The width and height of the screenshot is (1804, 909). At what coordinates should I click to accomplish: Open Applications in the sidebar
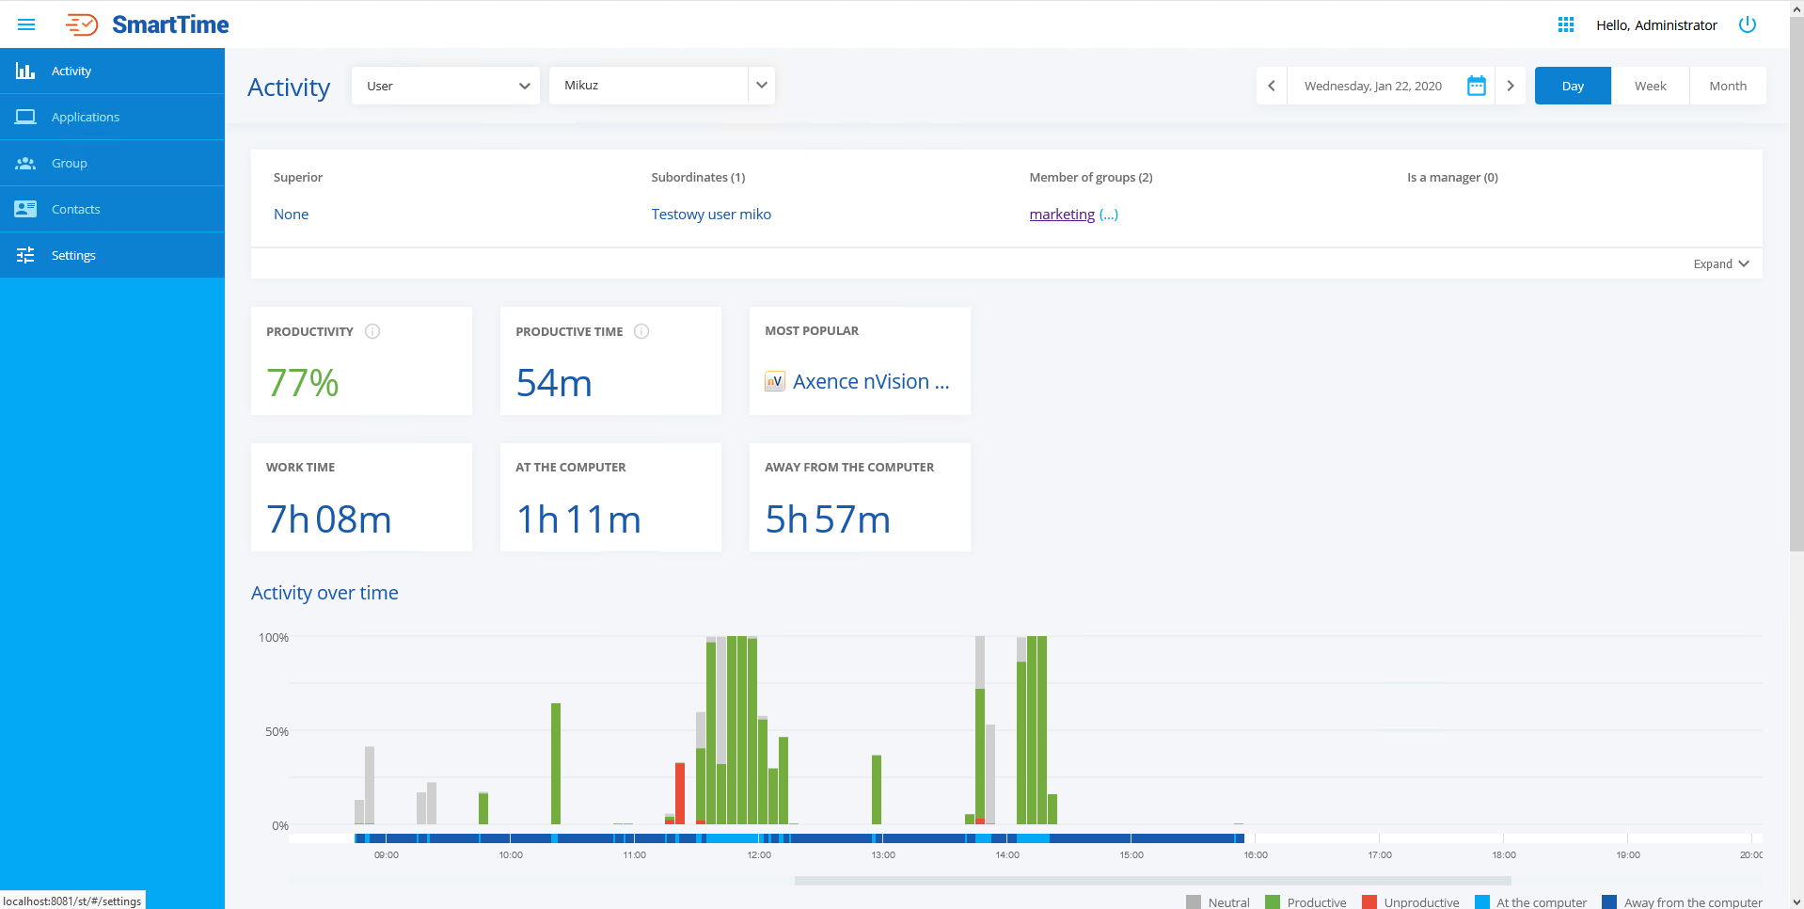(86, 117)
